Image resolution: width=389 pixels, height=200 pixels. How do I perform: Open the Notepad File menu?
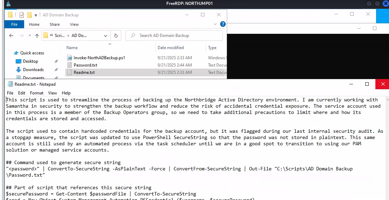[x=10, y=93]
